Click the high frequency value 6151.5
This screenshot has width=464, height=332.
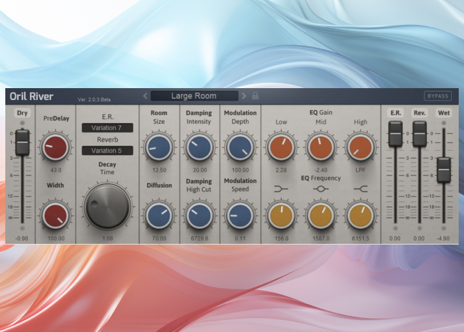click(361, 238)
